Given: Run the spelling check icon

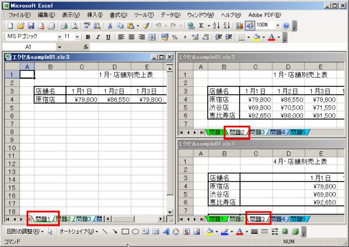Looking at the screenshot, I should [87, 25].
